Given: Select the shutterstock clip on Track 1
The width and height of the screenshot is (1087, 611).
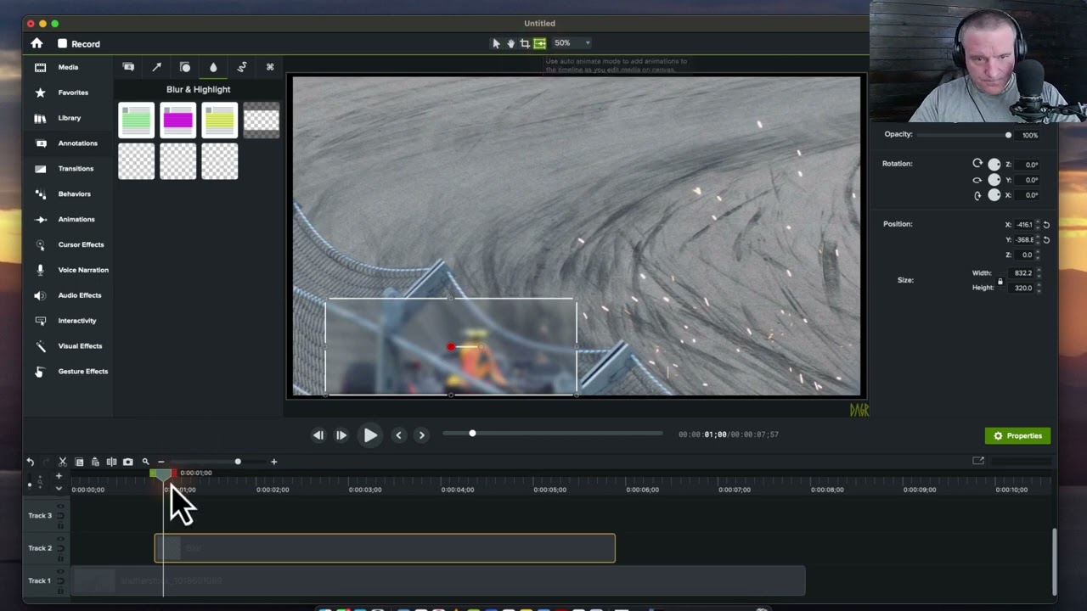Looking at the screenshot, I should (438, 581).
